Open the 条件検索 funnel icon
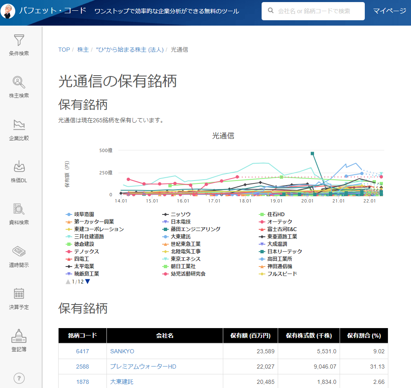Viewport: 411px width, 388px height. point(19,40)
